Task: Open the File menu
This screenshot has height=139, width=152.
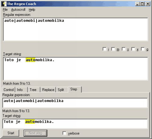Action: click(x=5, y=10)
